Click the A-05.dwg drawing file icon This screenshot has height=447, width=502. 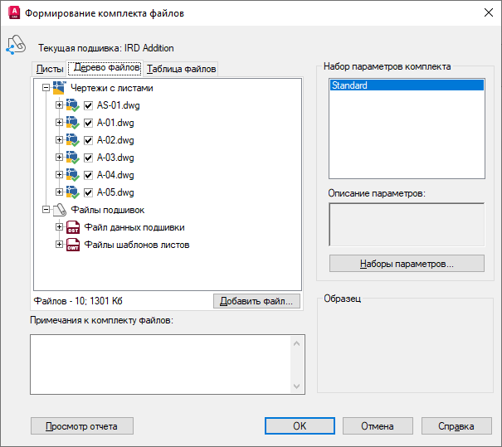point(73,192)
